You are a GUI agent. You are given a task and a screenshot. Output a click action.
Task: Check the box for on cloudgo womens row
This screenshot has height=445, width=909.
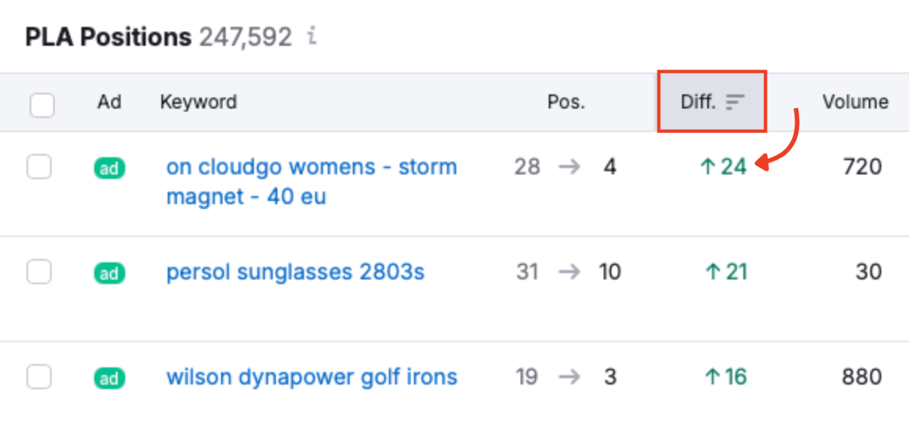point(39,167)
